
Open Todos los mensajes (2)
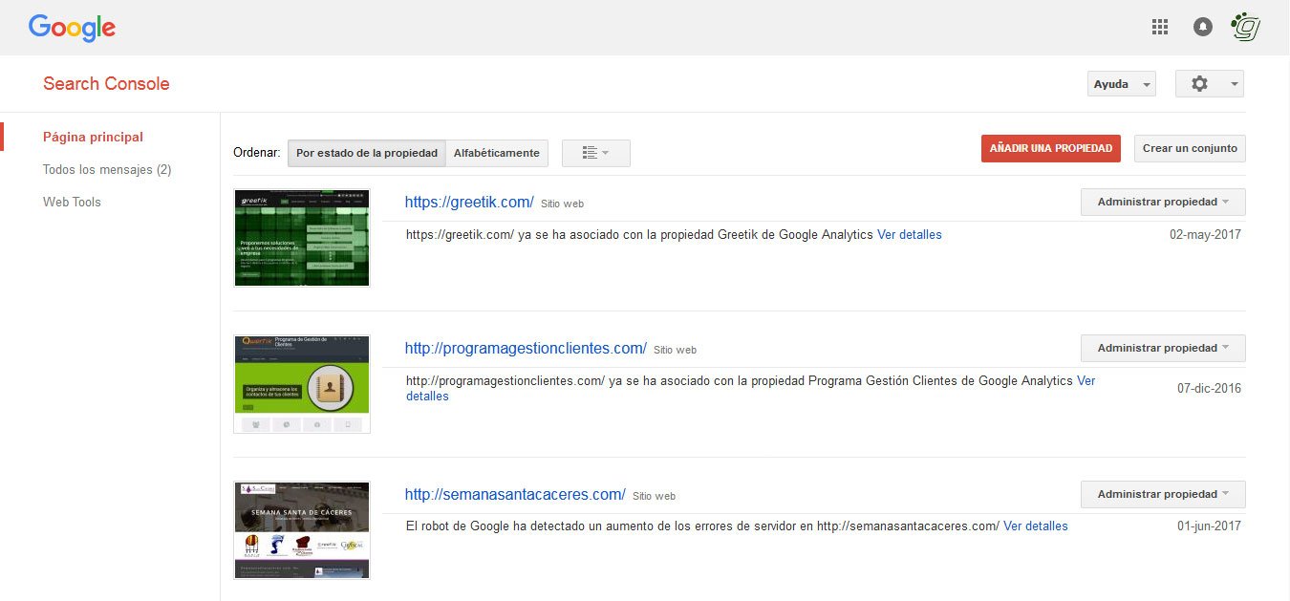coord(107,169)
